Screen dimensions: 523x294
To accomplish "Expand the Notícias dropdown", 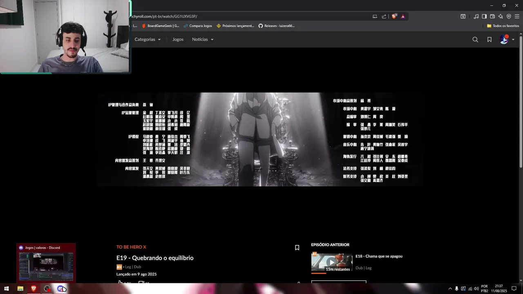I will point(203,40).
